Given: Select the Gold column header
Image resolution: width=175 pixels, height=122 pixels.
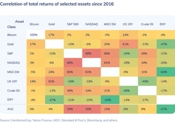Looking at the screenshot, I should [52, 24].
